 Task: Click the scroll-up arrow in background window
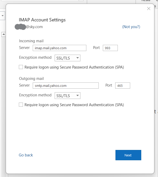pyautogui.click(x=4, y=34)
